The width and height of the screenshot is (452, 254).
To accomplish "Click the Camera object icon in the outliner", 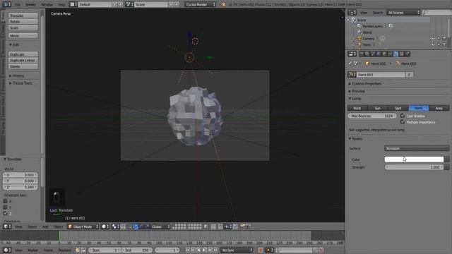I will pos(359,38).
